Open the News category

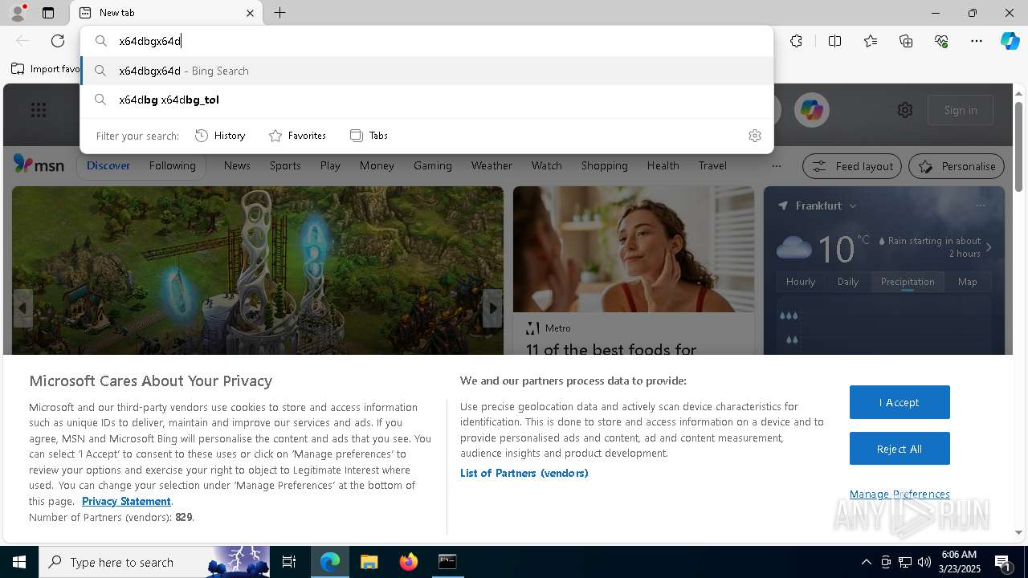click(237, 165)
